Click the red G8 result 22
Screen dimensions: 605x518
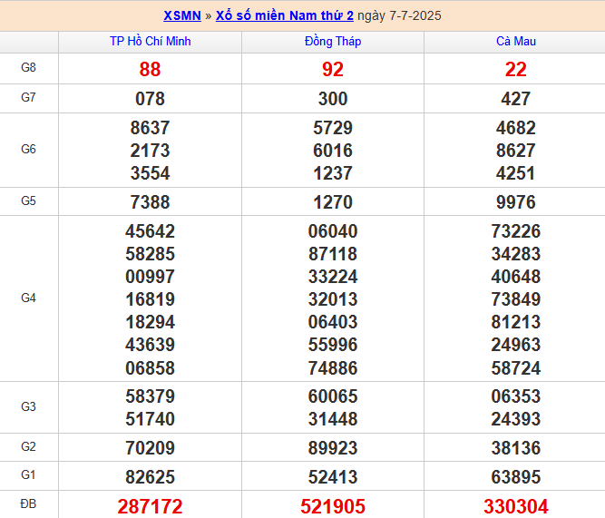point(516,70)
